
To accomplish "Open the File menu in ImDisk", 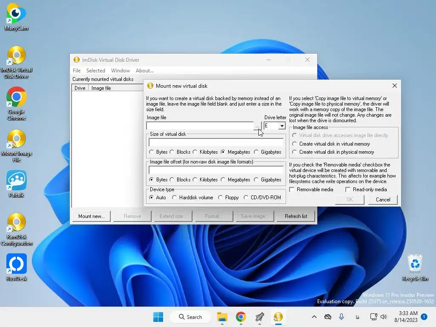I will point(77,71).
